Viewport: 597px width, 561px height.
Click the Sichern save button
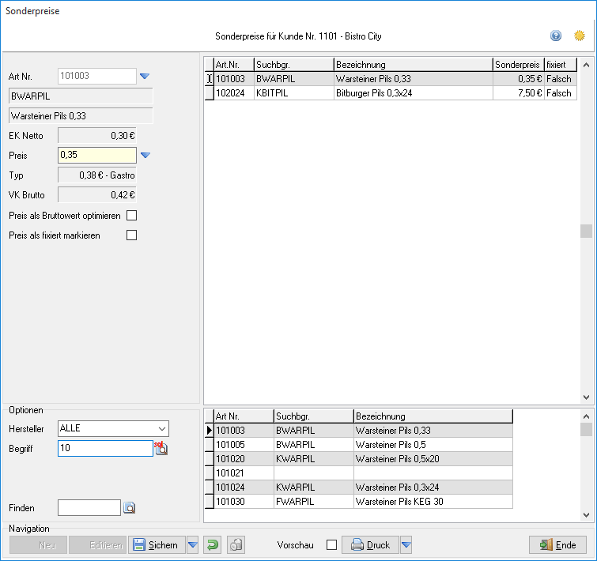coord(157,545)
